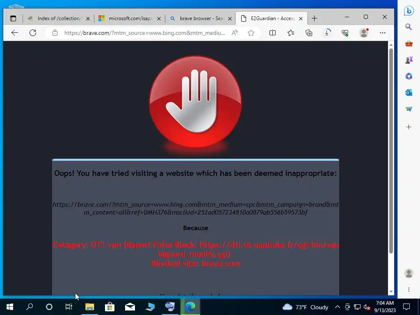
Task: Open sidebar options three-dot menu
Action: [409, 290]
